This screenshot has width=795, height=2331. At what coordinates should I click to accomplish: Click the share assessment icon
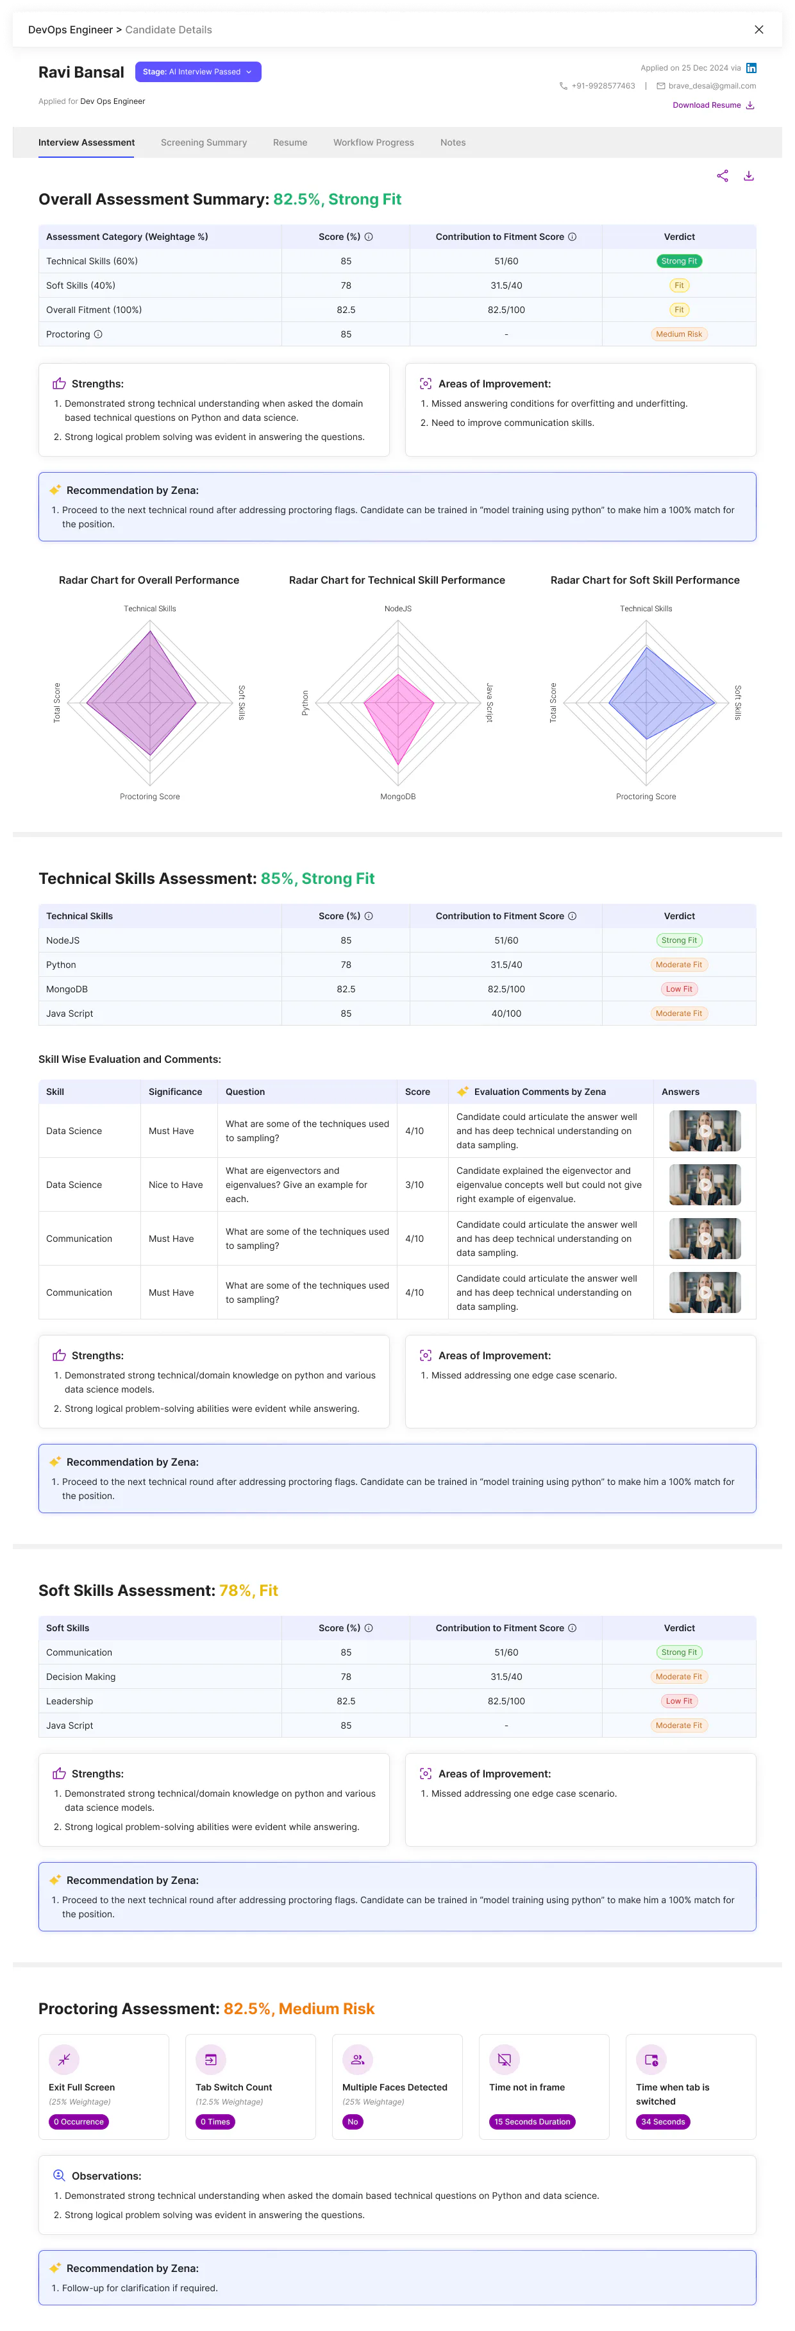[722, 176]
